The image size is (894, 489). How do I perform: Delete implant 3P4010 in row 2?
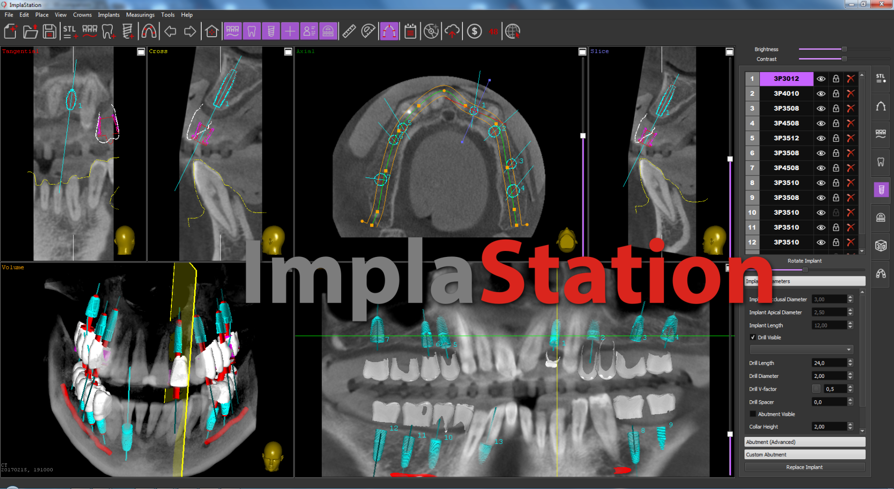click(851, 93)
